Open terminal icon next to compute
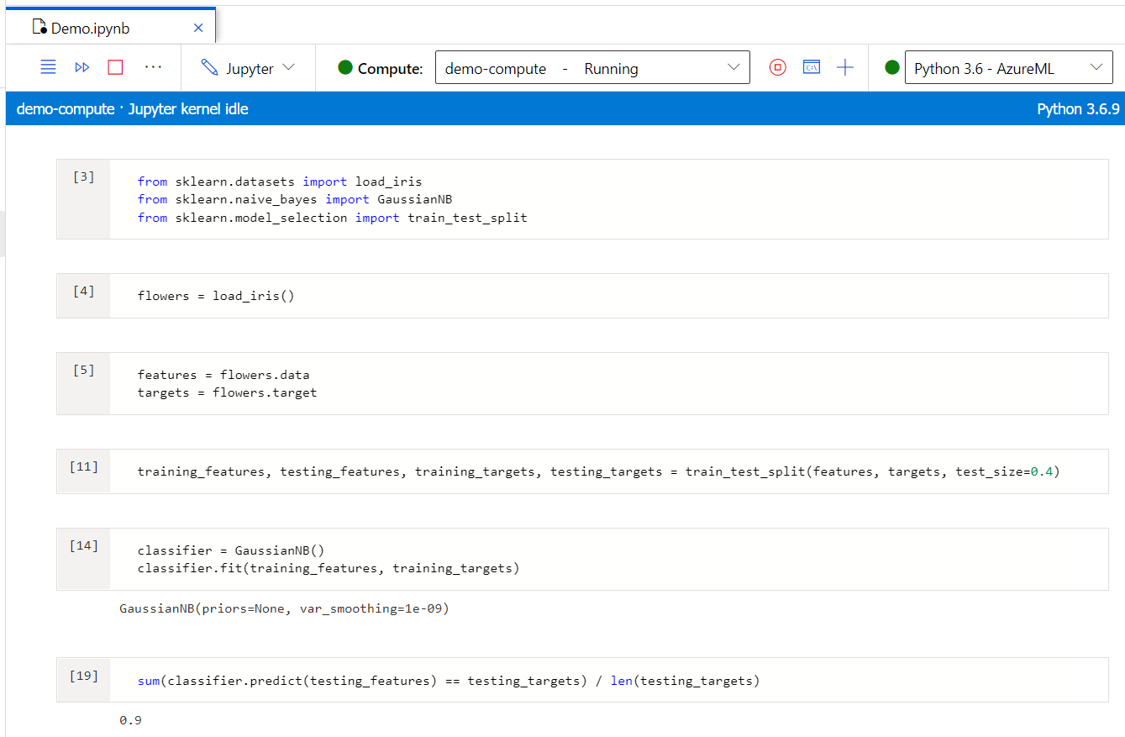Image resolution: width=1125 pixels, height=737 pixels. pyautogui.click(x=811, y=67)
